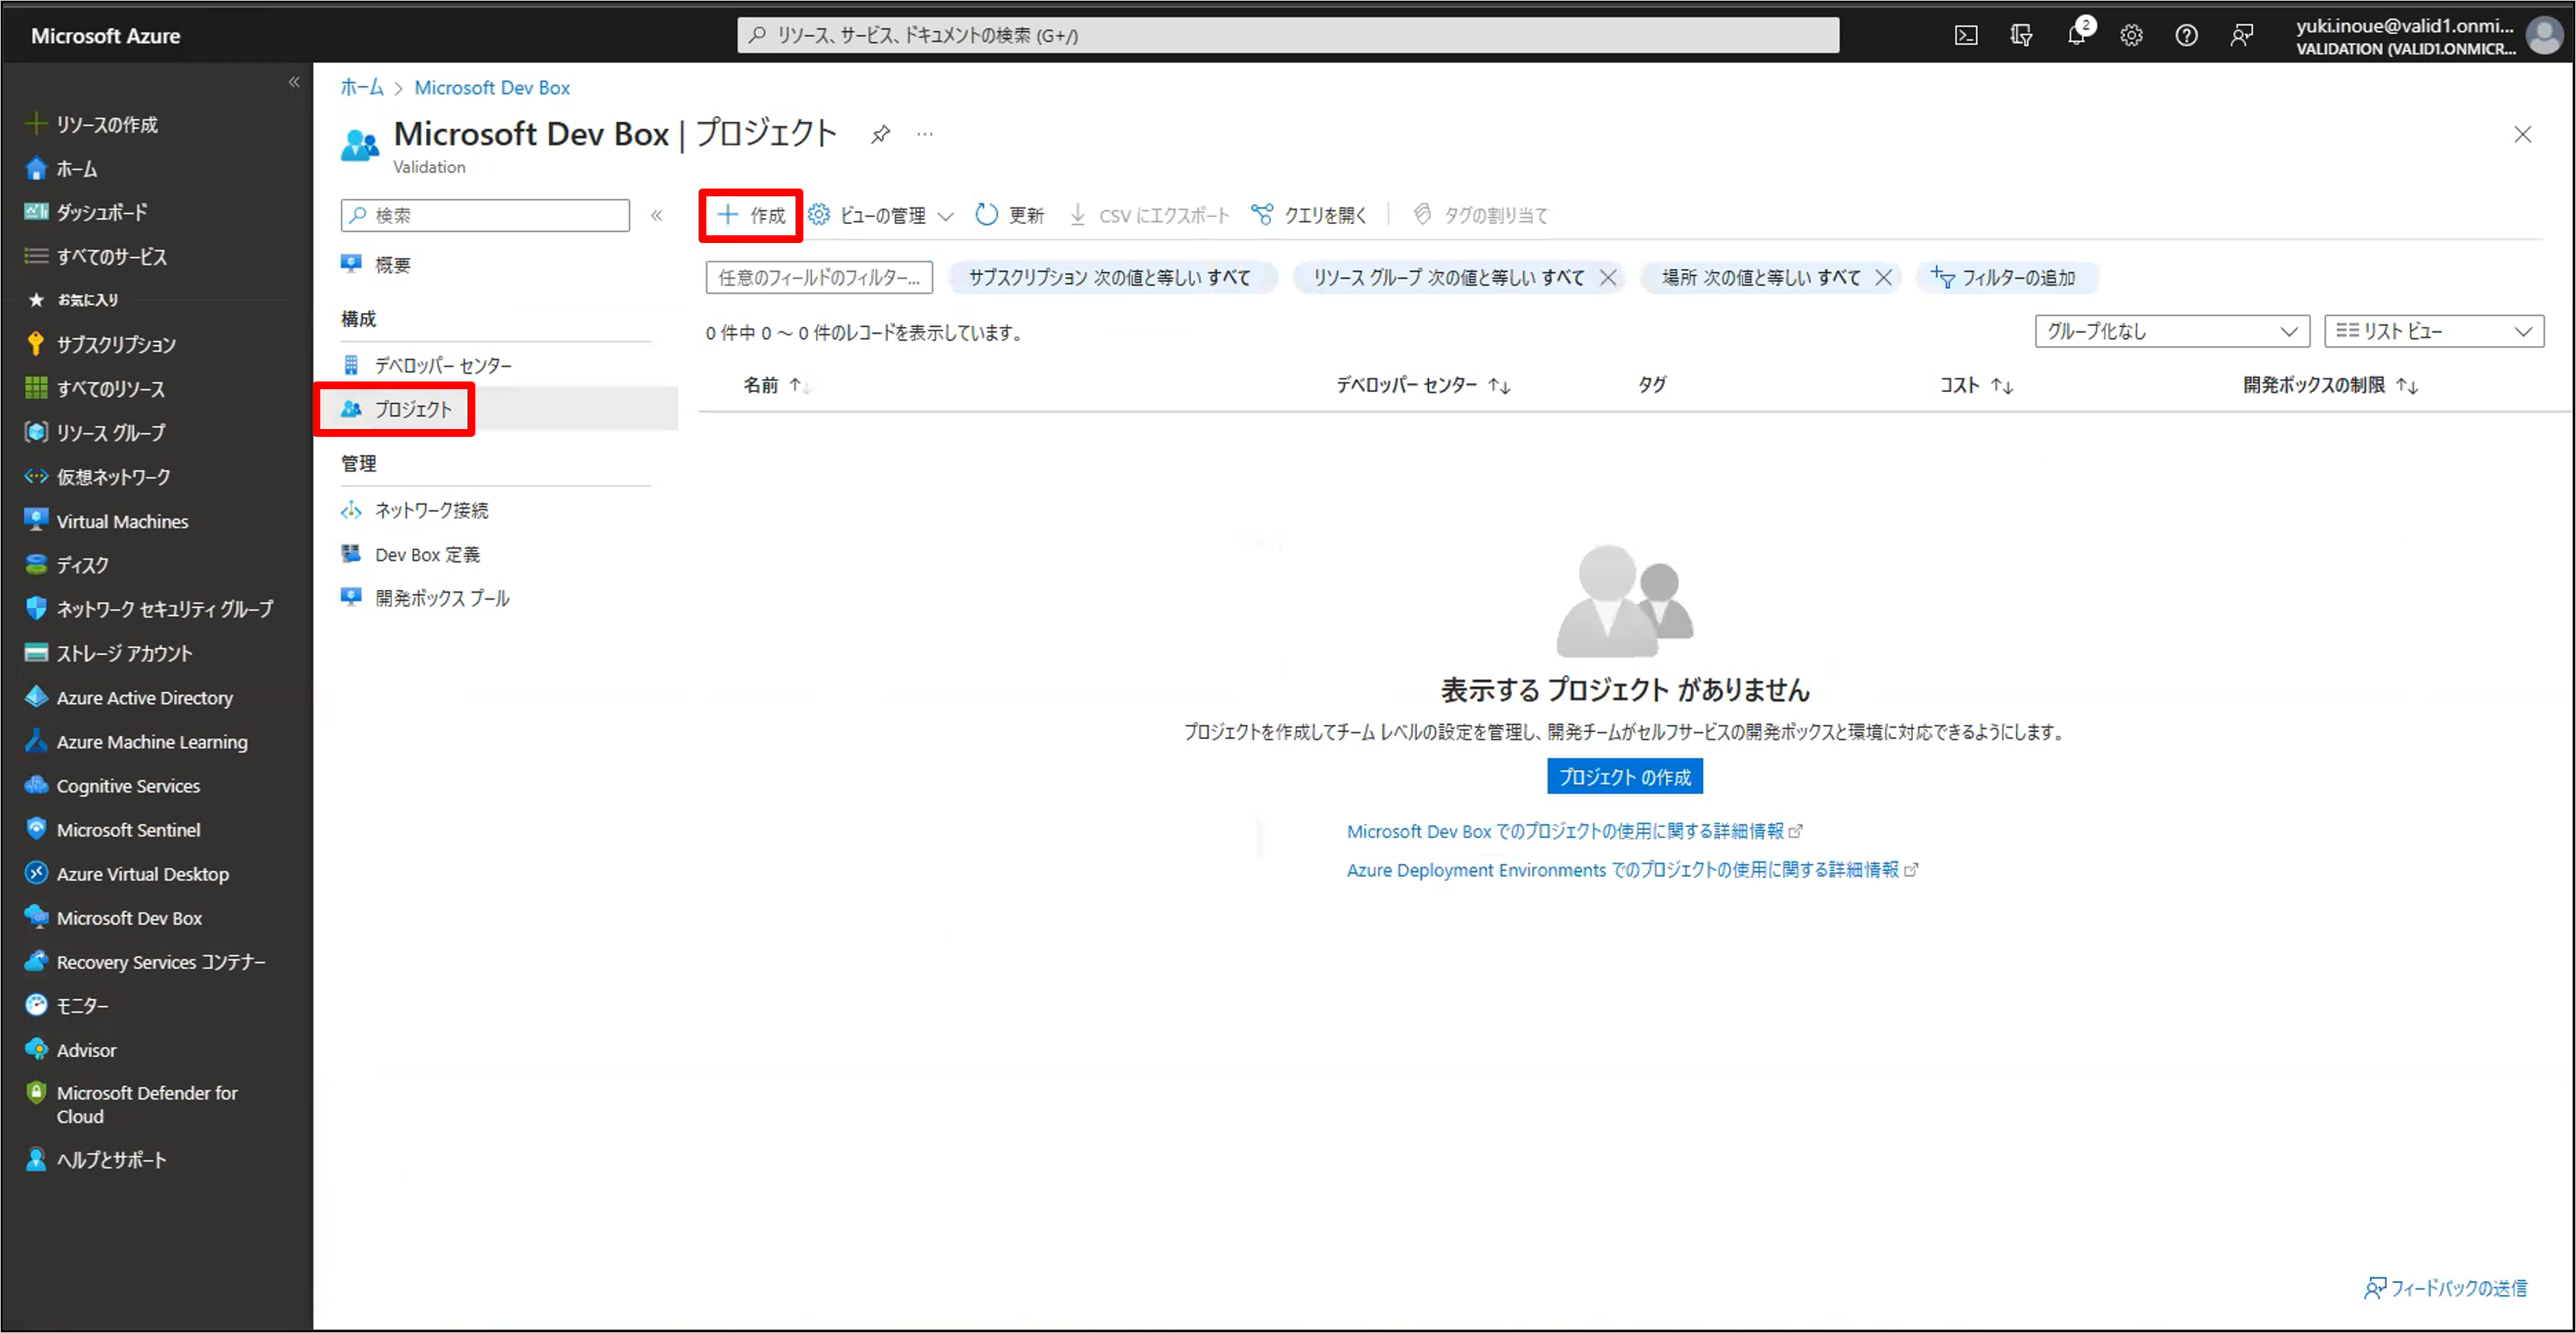Open Microsoft Sentinel in the sidebar

[x=128, y=830]
